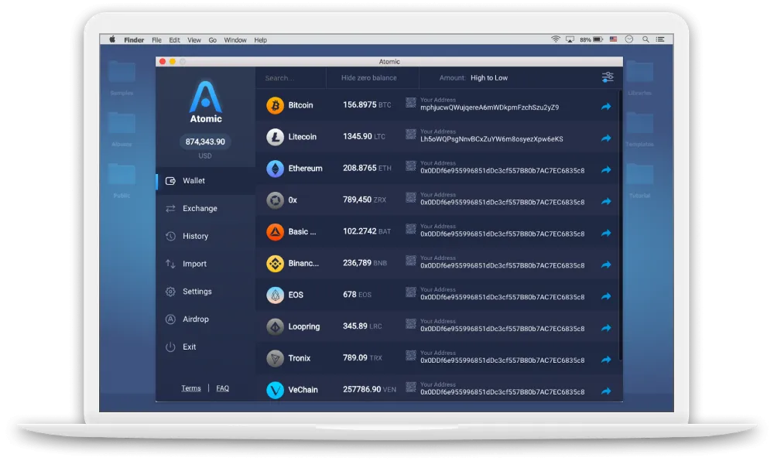This screenshot has height=461, width=774.
Task: Open Notification Center list icon
Action: pos(660,39)
